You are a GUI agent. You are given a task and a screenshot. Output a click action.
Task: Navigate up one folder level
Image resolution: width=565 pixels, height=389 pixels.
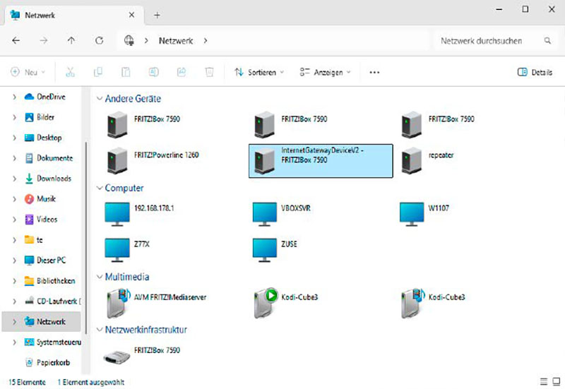click(71, 40)
